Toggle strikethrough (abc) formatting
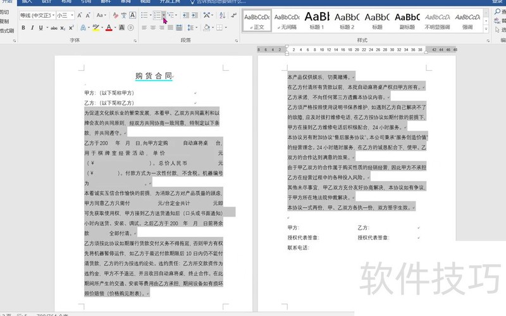This screenshot has width=506, height=316. pos(54,28)
